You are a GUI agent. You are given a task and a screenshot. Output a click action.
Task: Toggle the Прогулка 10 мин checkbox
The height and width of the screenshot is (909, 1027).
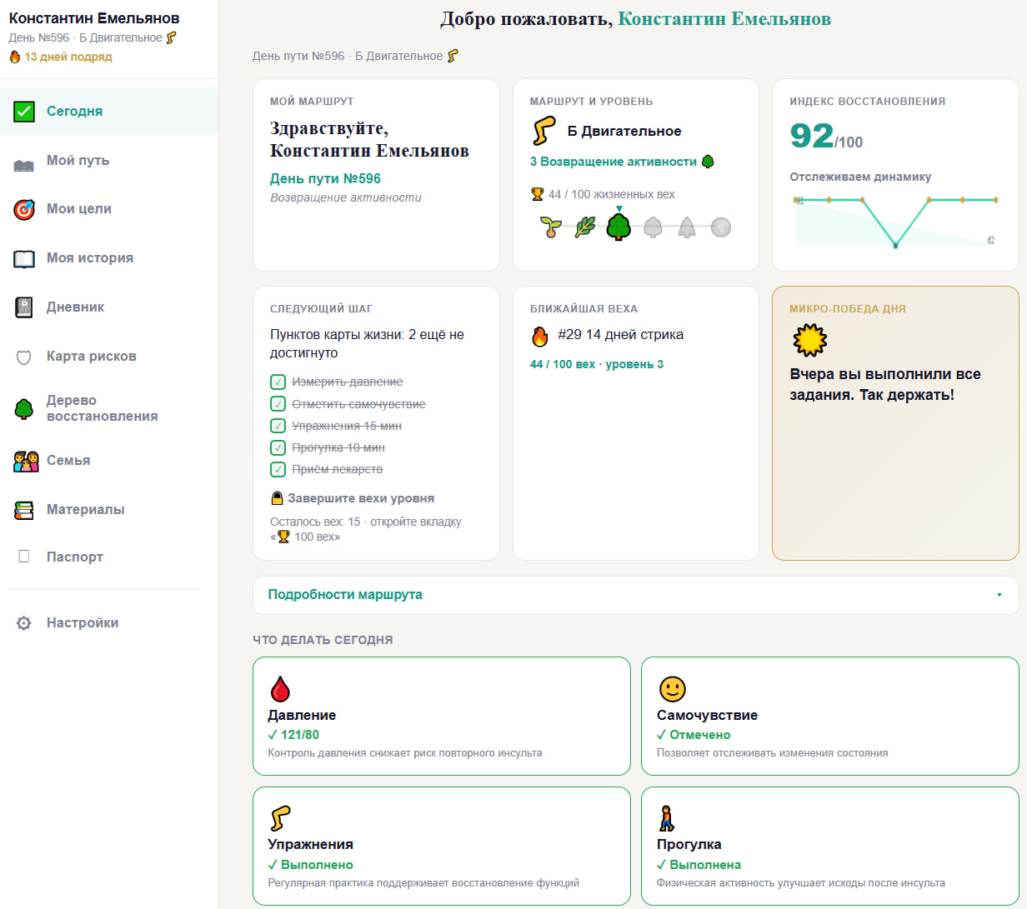[x=278, y=447]
